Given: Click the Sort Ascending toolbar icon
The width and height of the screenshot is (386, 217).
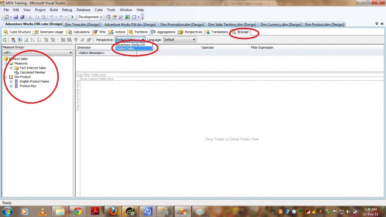Looking at the screenshot, I should click(33, 40).
